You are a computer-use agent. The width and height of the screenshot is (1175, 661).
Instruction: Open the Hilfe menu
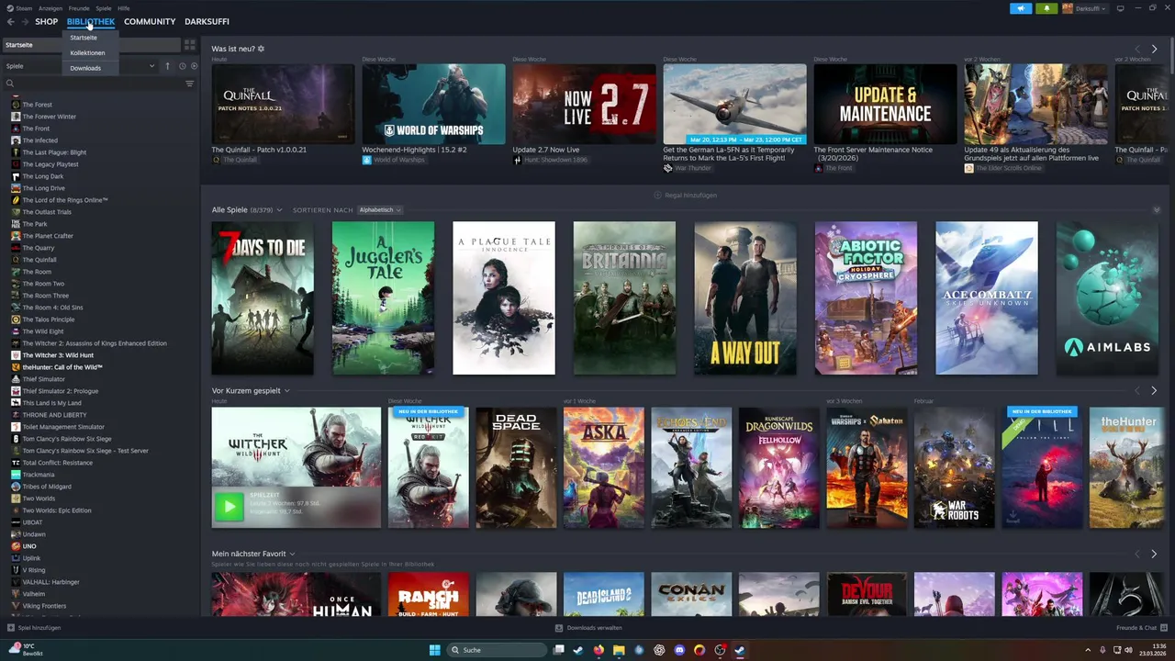(x=123, y=8)
